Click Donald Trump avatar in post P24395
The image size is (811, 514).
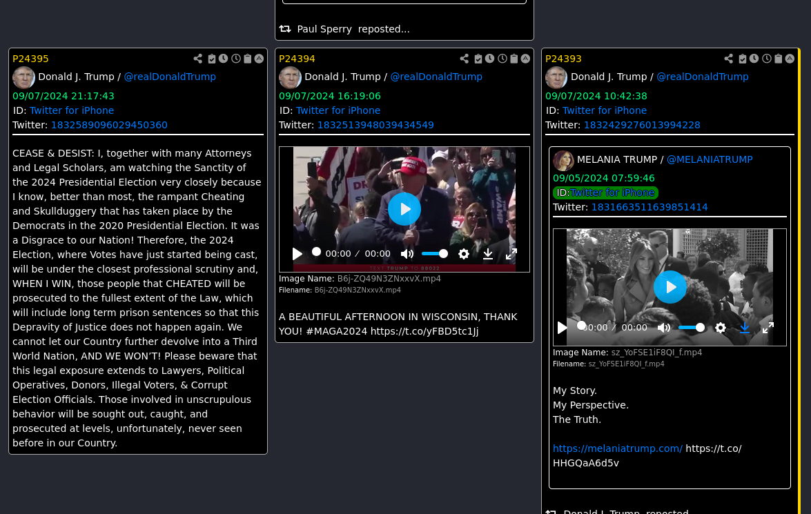23,77
